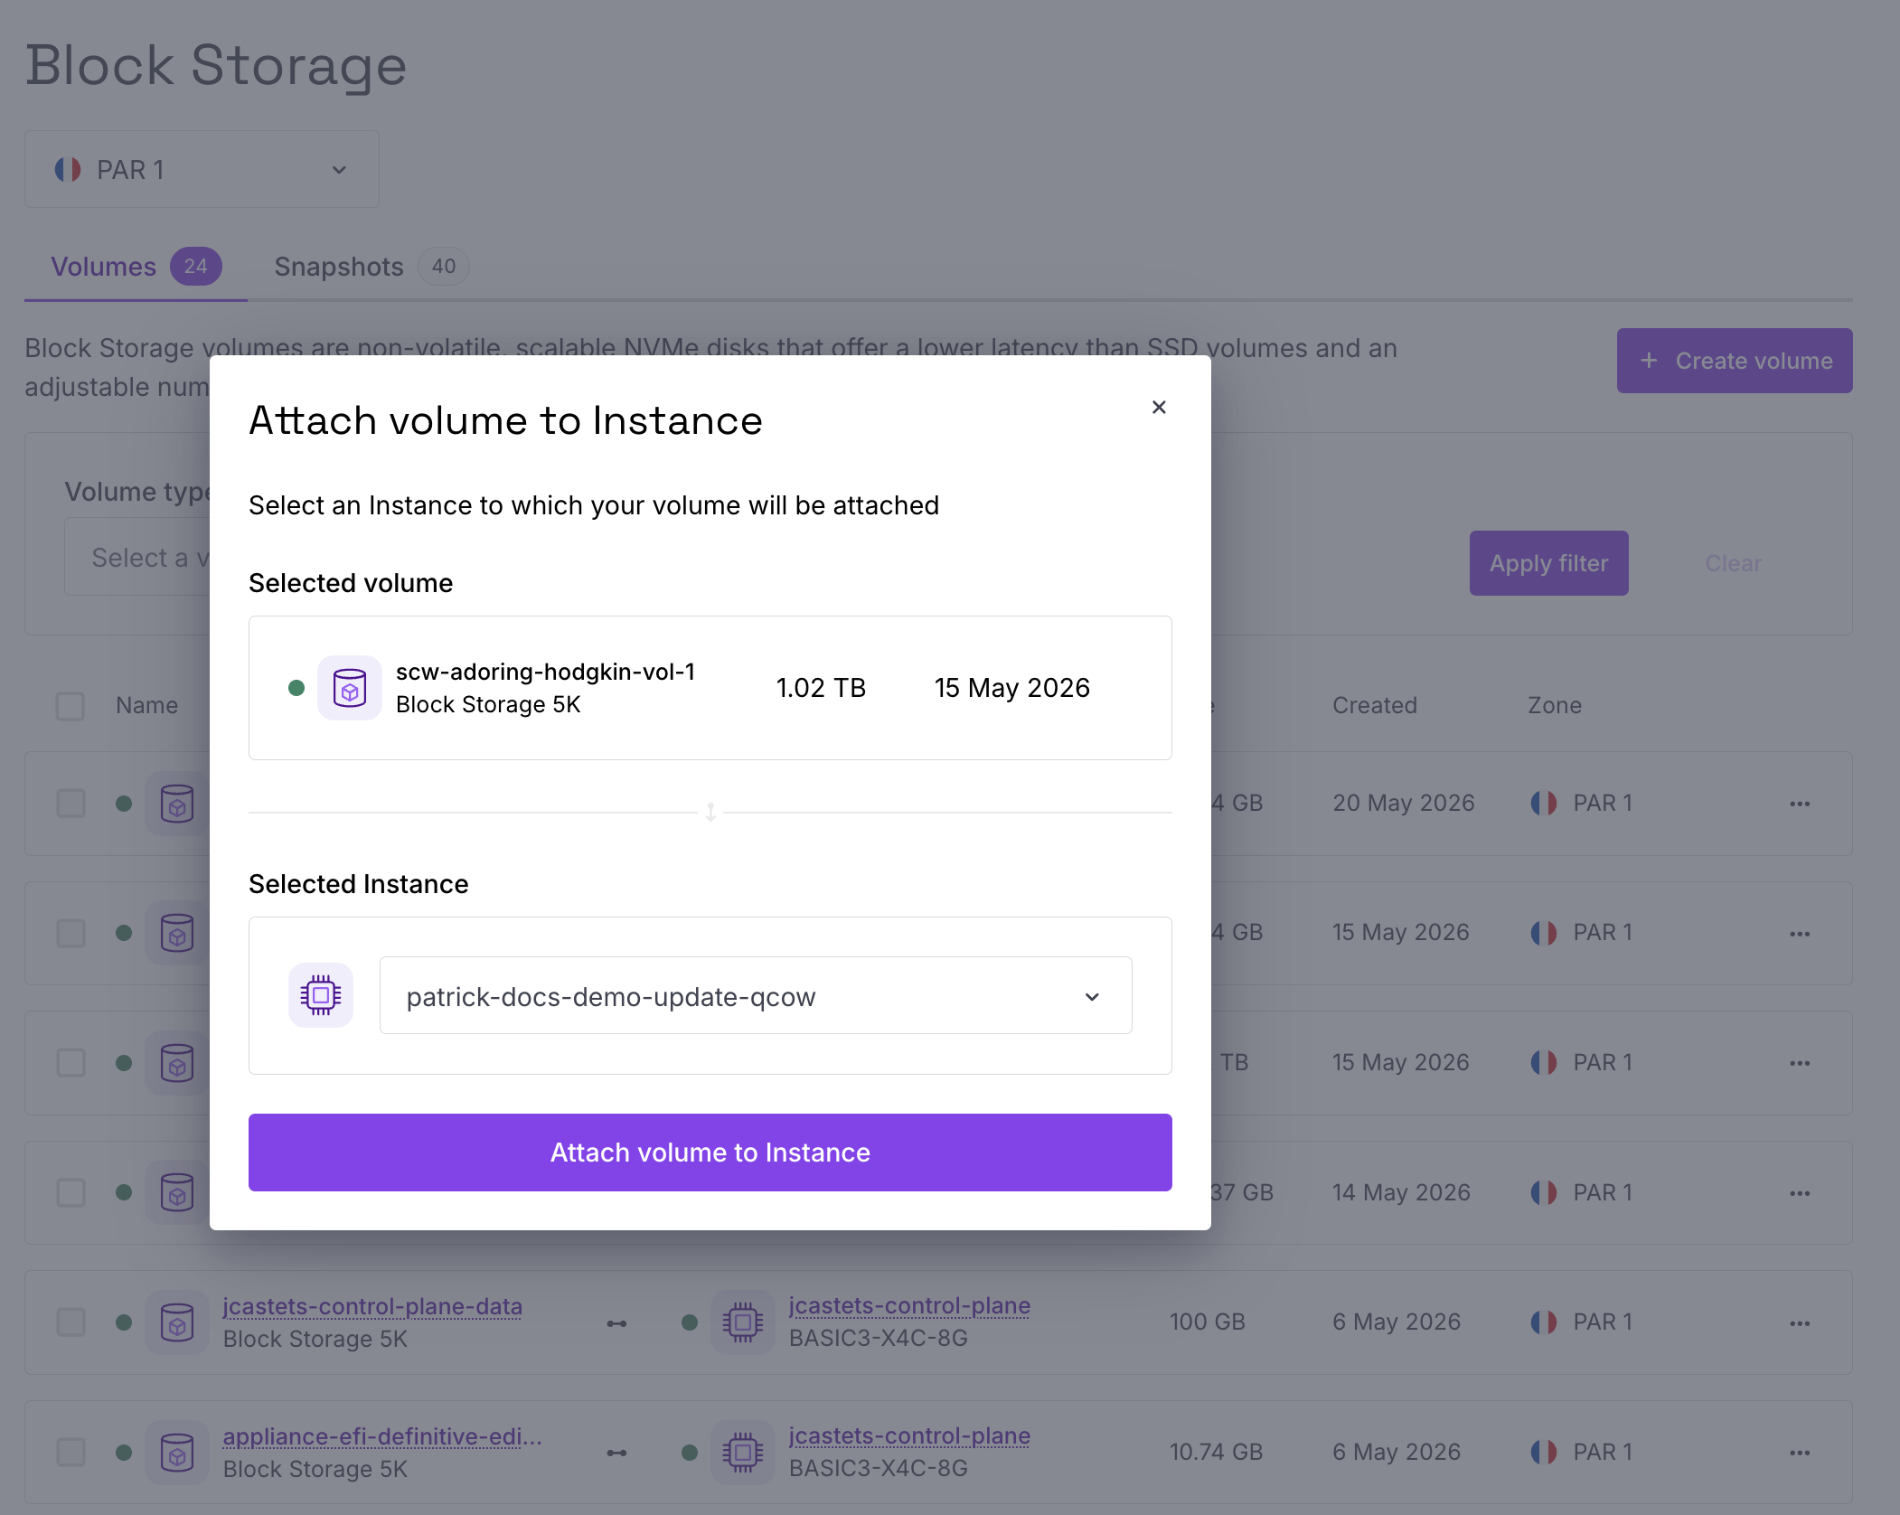
Task: Check the 4 GB row created 15 May 2026
Action: coord(71,933)
